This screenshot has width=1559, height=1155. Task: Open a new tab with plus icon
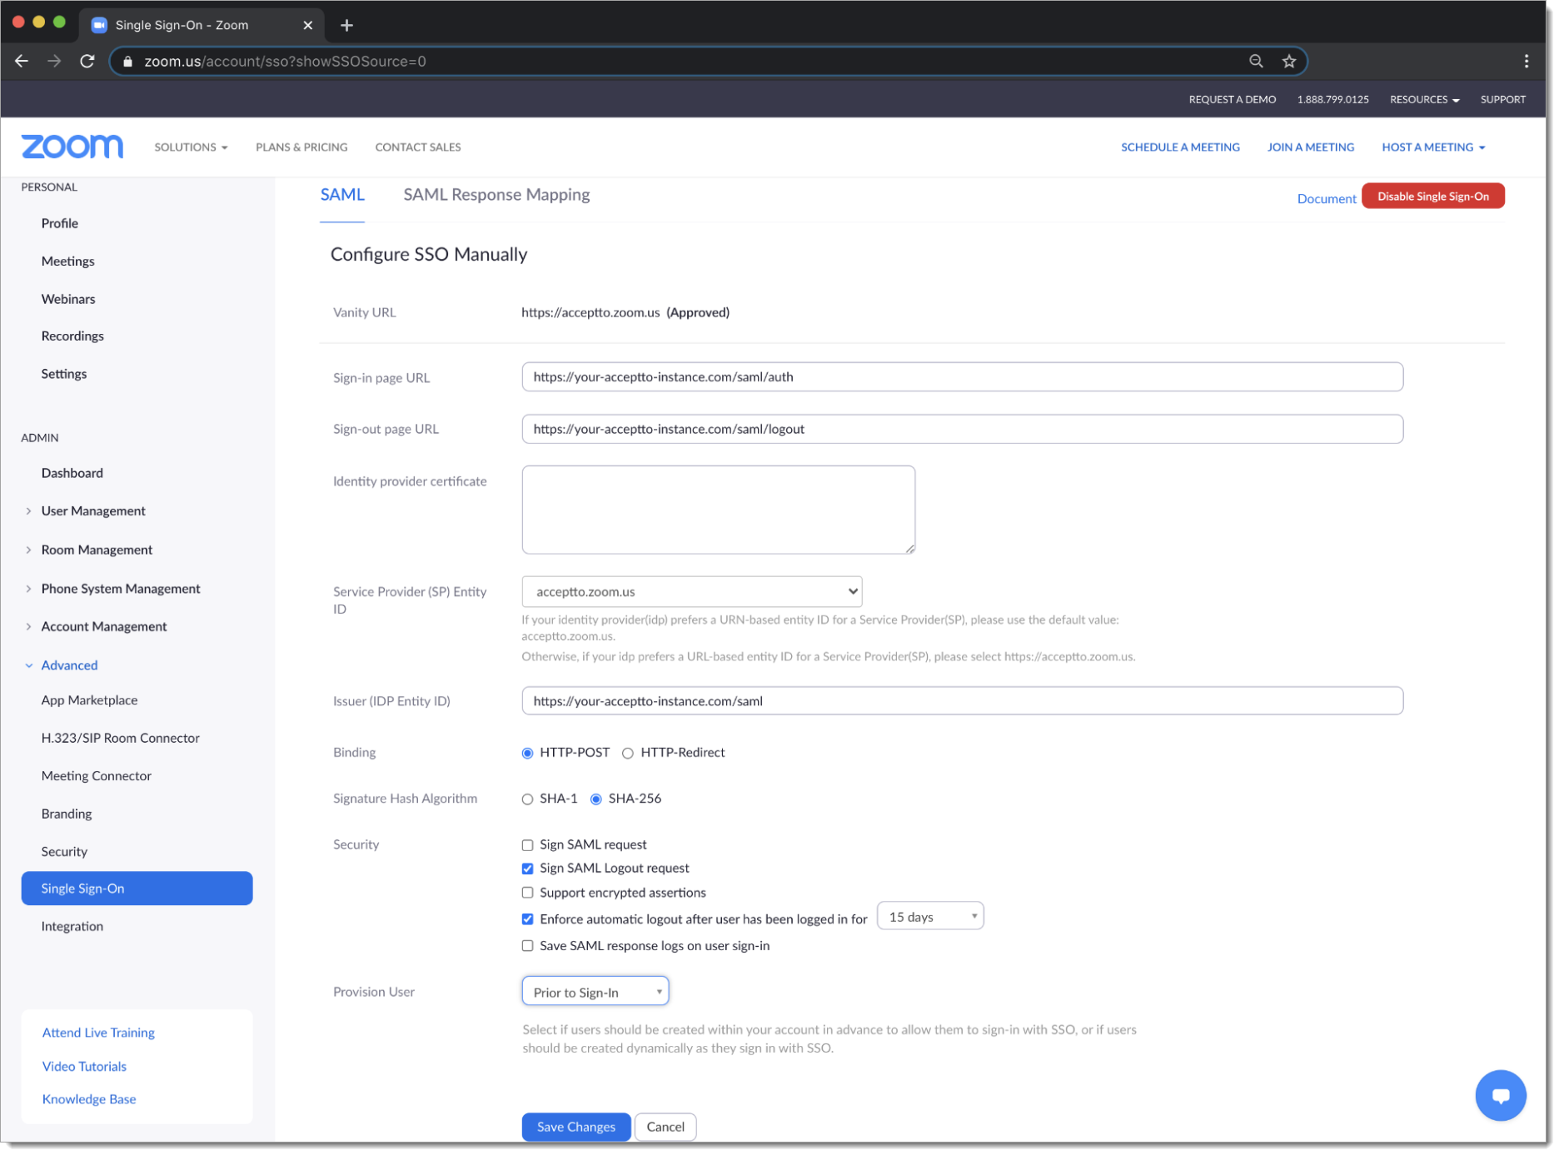pos(346,25)
